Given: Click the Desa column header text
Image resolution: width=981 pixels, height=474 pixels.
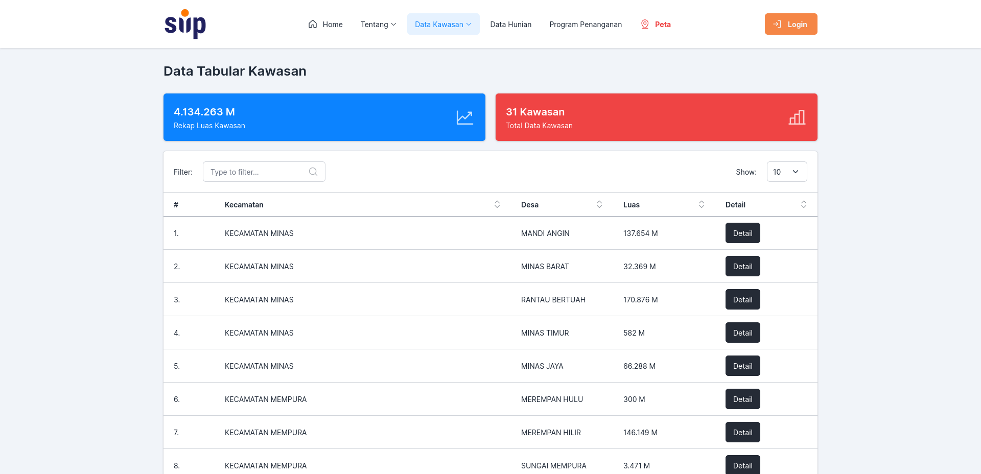Looking at the screenshot, I should [x=530, y=204].
